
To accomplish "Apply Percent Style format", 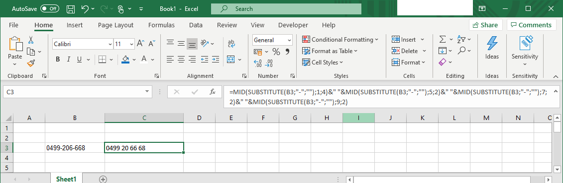I will tap(276, 52).
